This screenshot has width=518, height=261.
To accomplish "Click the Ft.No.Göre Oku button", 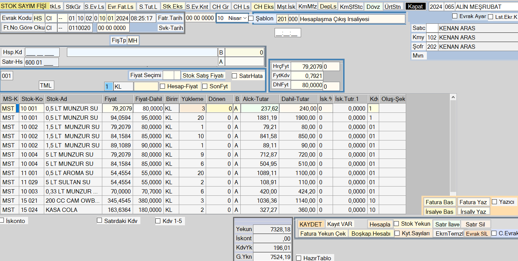I will tap(23, 28).
